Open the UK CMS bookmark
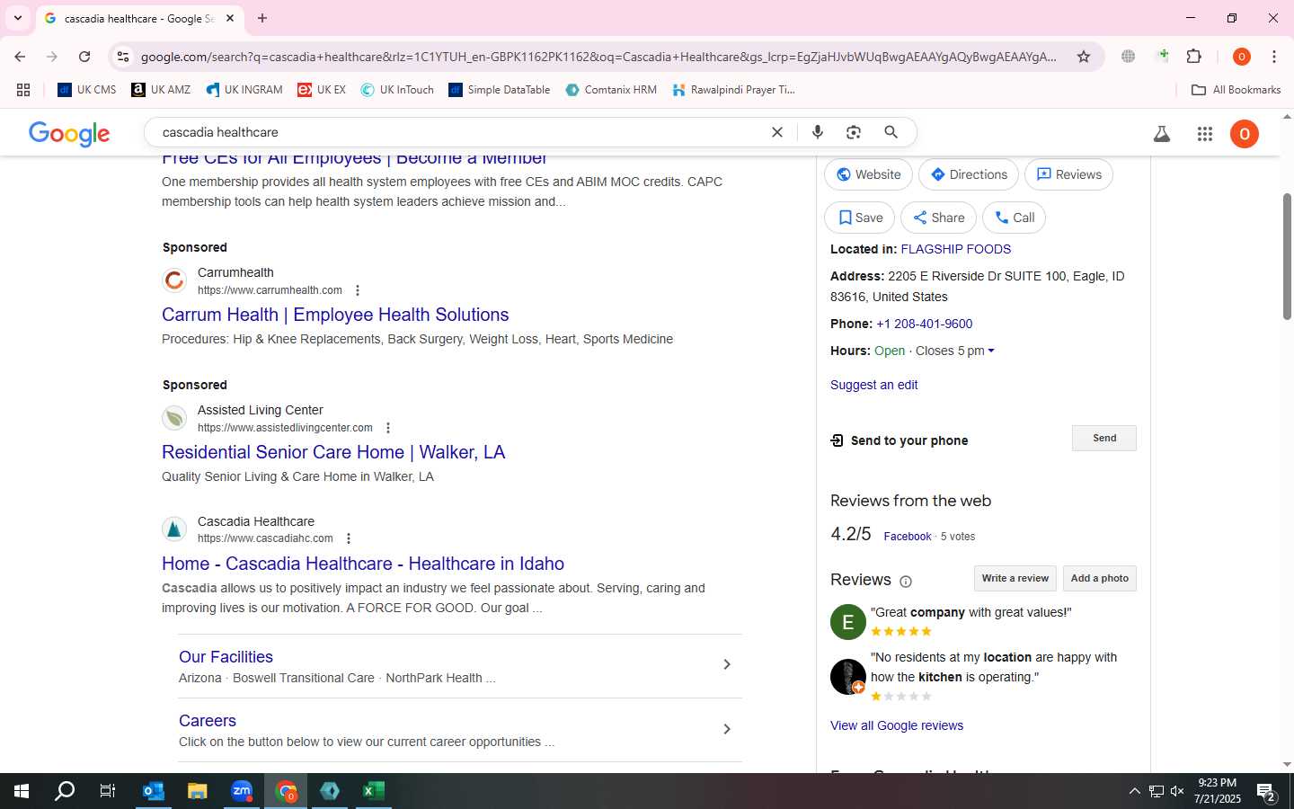The width and height of the screenshot is (1294, 809). point(87,90)
